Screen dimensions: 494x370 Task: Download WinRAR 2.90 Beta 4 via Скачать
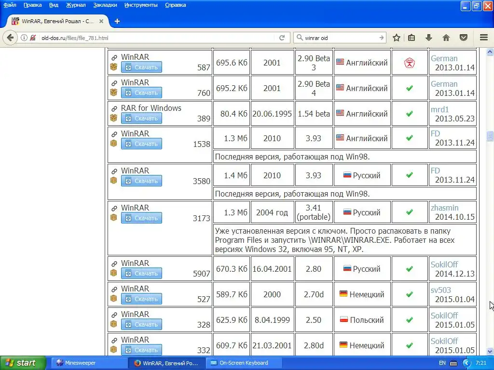[x=141, y=92]
